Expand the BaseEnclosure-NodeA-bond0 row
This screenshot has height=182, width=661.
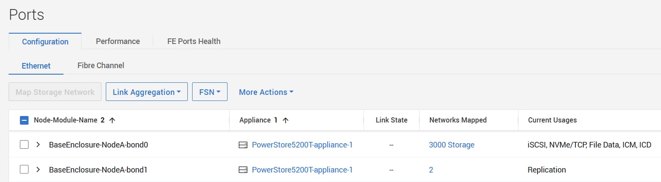tap(38, 145)
